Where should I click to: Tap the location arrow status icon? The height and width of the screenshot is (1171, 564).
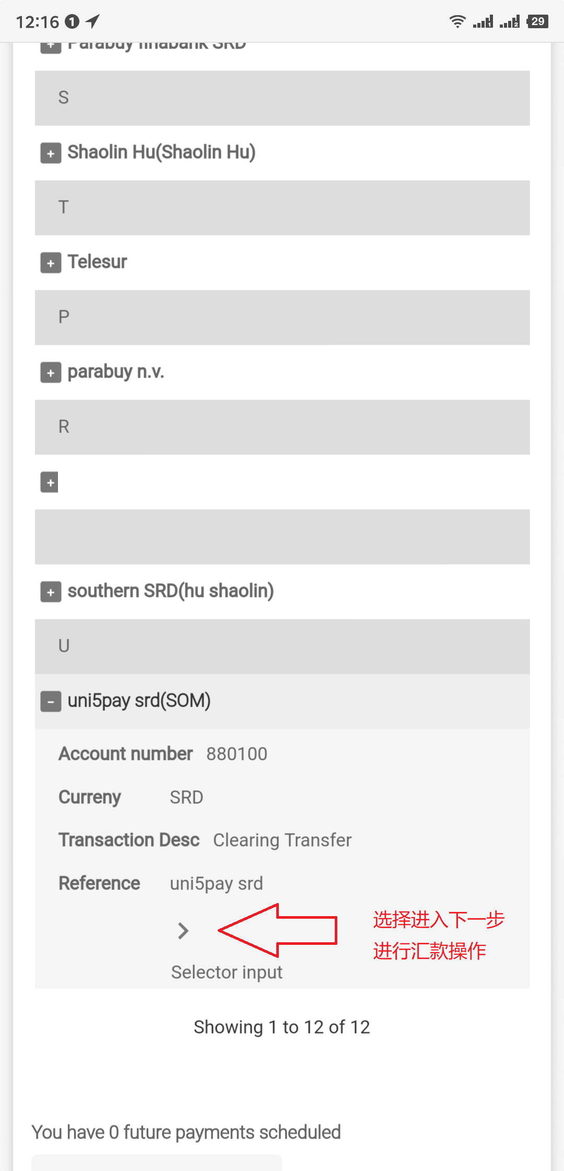93,21
